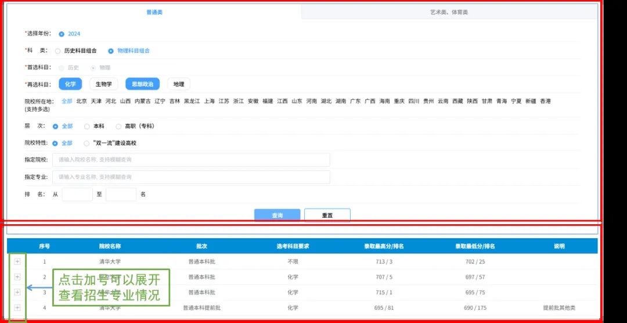Toggle the 地理 subject option

click(178, 84)
